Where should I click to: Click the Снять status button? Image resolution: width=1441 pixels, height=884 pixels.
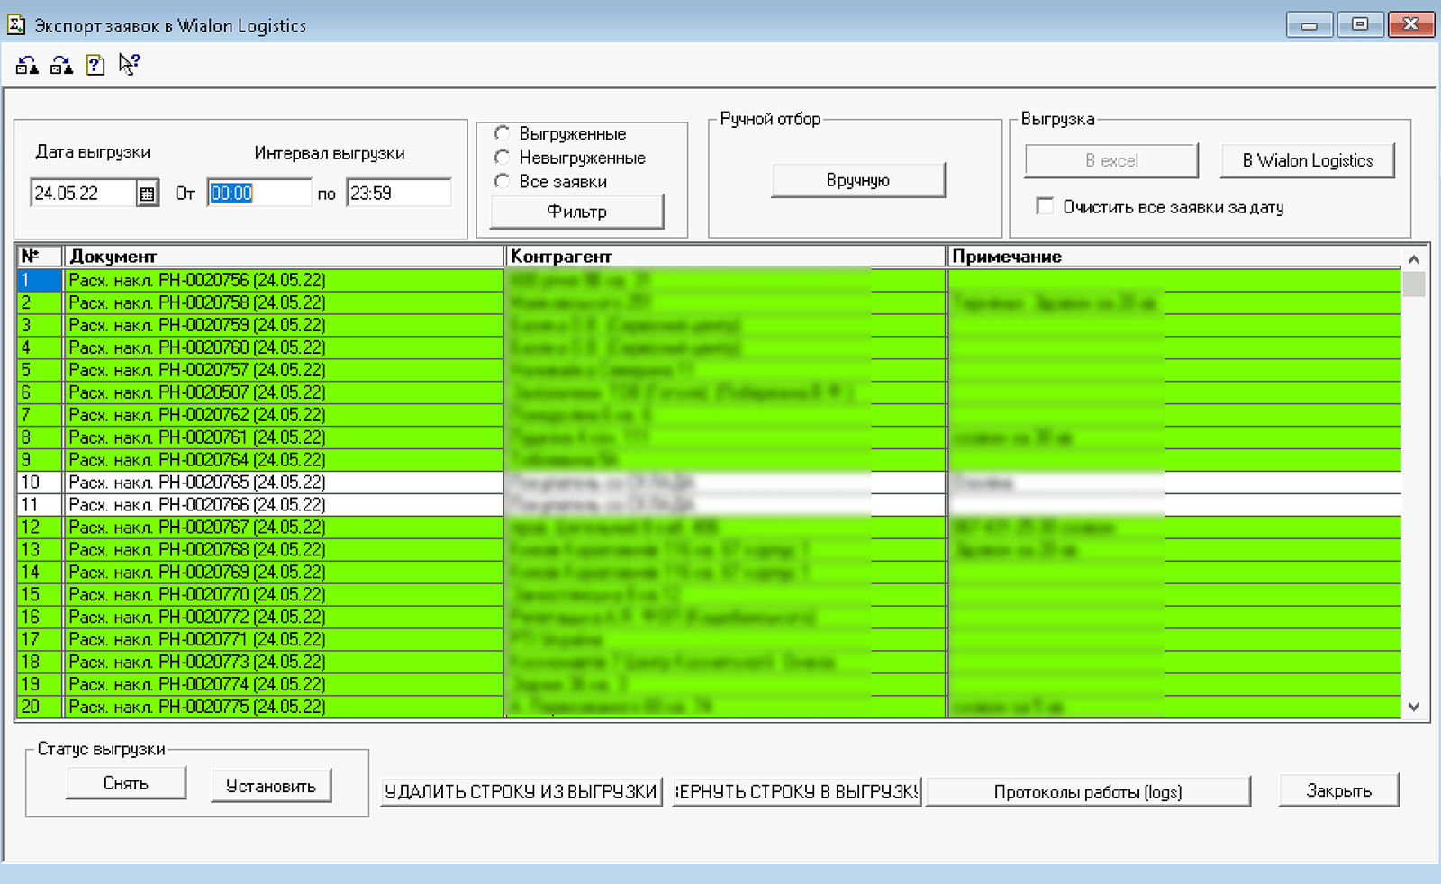coord(126,783)
